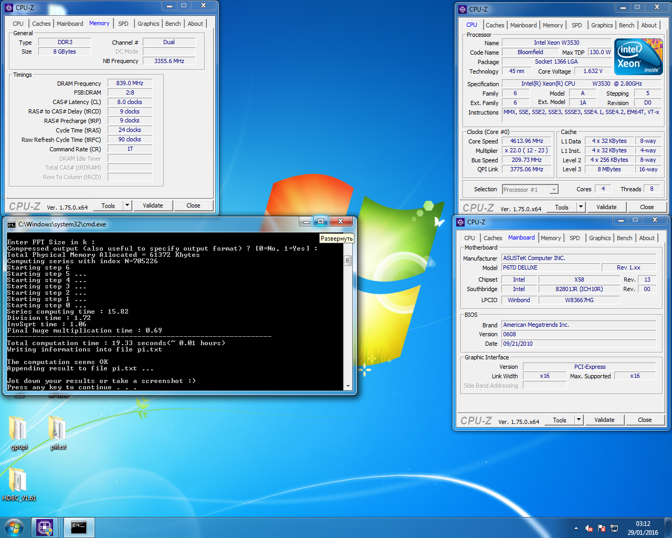Open Tools dropdown arrow in CPU window
The image size is (672, 538).
click(x=581, y=207)
